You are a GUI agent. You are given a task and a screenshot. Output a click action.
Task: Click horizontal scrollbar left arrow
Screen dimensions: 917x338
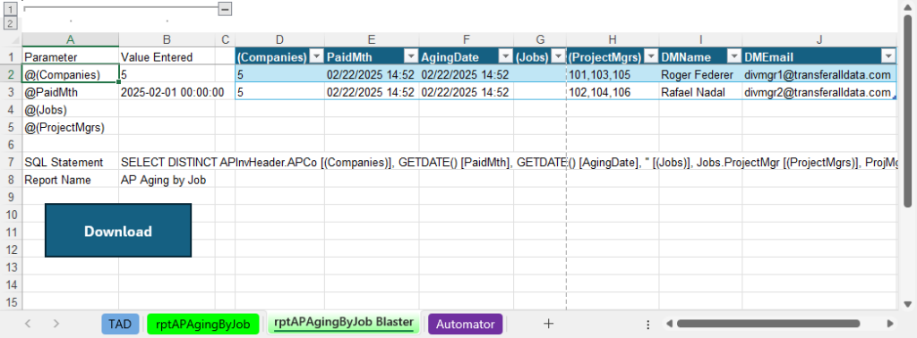670,324
